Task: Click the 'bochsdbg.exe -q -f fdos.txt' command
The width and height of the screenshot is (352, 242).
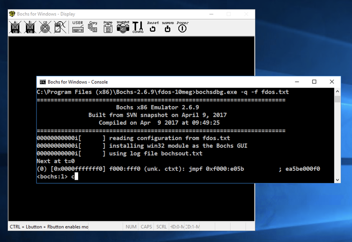Action: pyautogui.click(x=242, y=92)
